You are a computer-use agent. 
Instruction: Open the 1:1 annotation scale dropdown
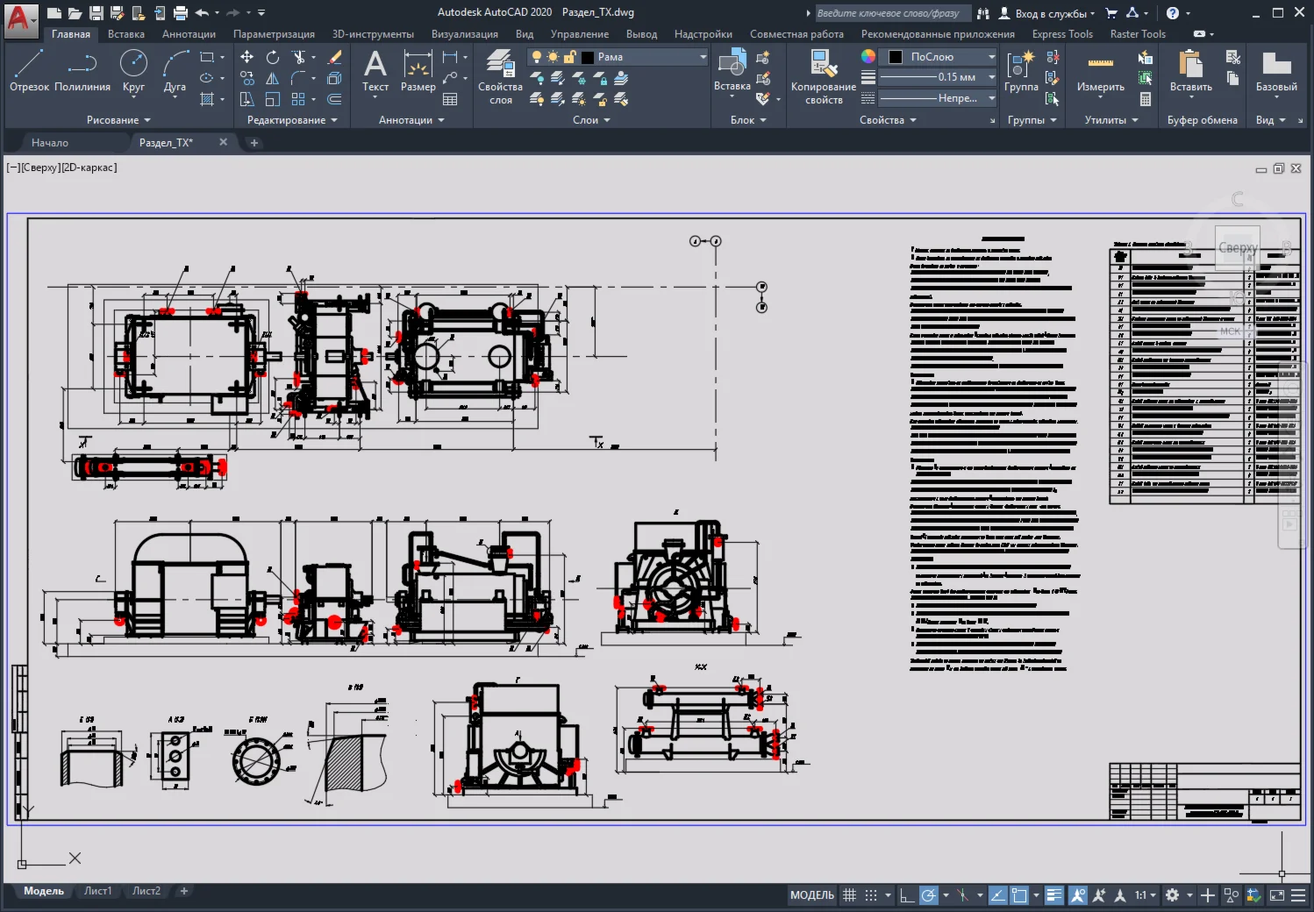1146,895
